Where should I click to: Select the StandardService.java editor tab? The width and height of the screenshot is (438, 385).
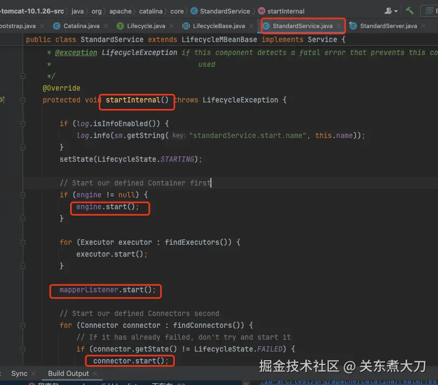[x=303, y=26]
